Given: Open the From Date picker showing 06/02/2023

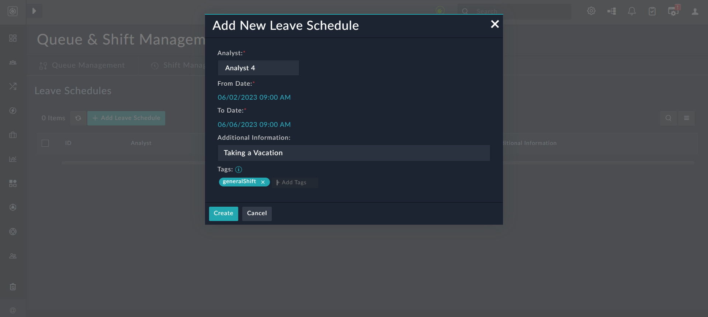Looking at the screenshot, I should pos(254,97).
